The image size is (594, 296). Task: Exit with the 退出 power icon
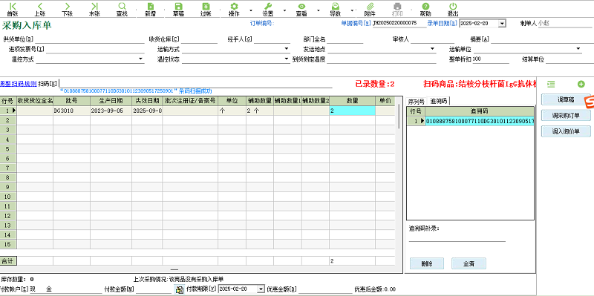[453, 7]
